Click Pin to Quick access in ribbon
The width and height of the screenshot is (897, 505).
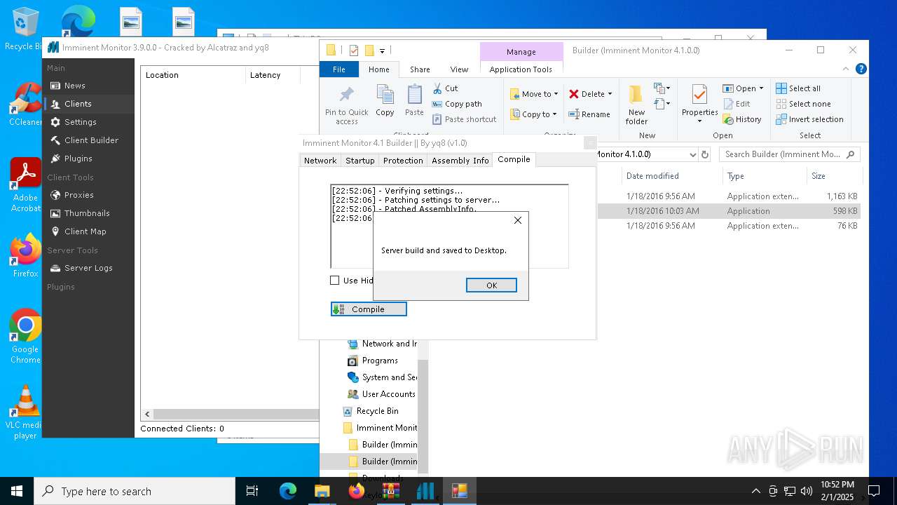(346, 105)
